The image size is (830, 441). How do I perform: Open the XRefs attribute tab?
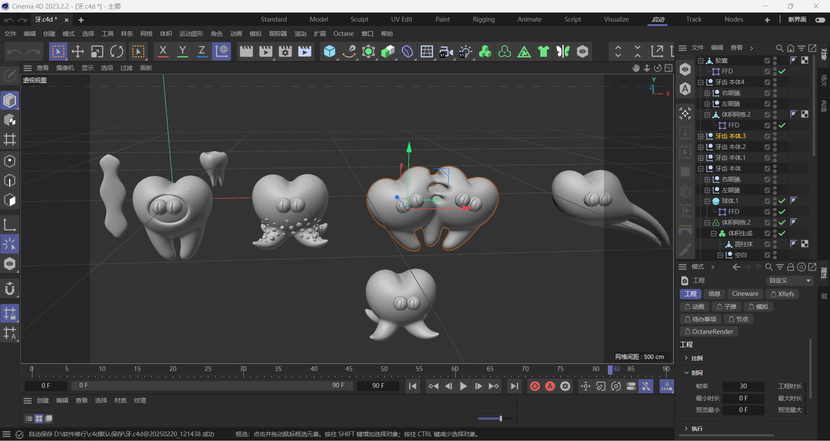(x=782, y=294)
